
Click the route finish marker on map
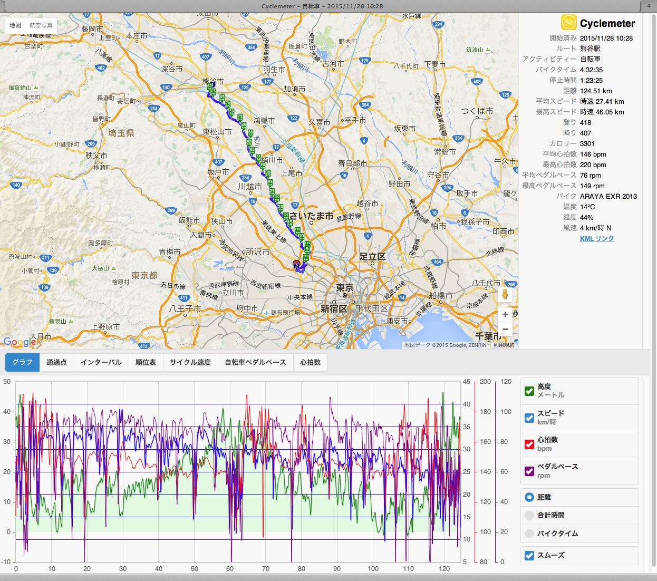click(296, 264)
